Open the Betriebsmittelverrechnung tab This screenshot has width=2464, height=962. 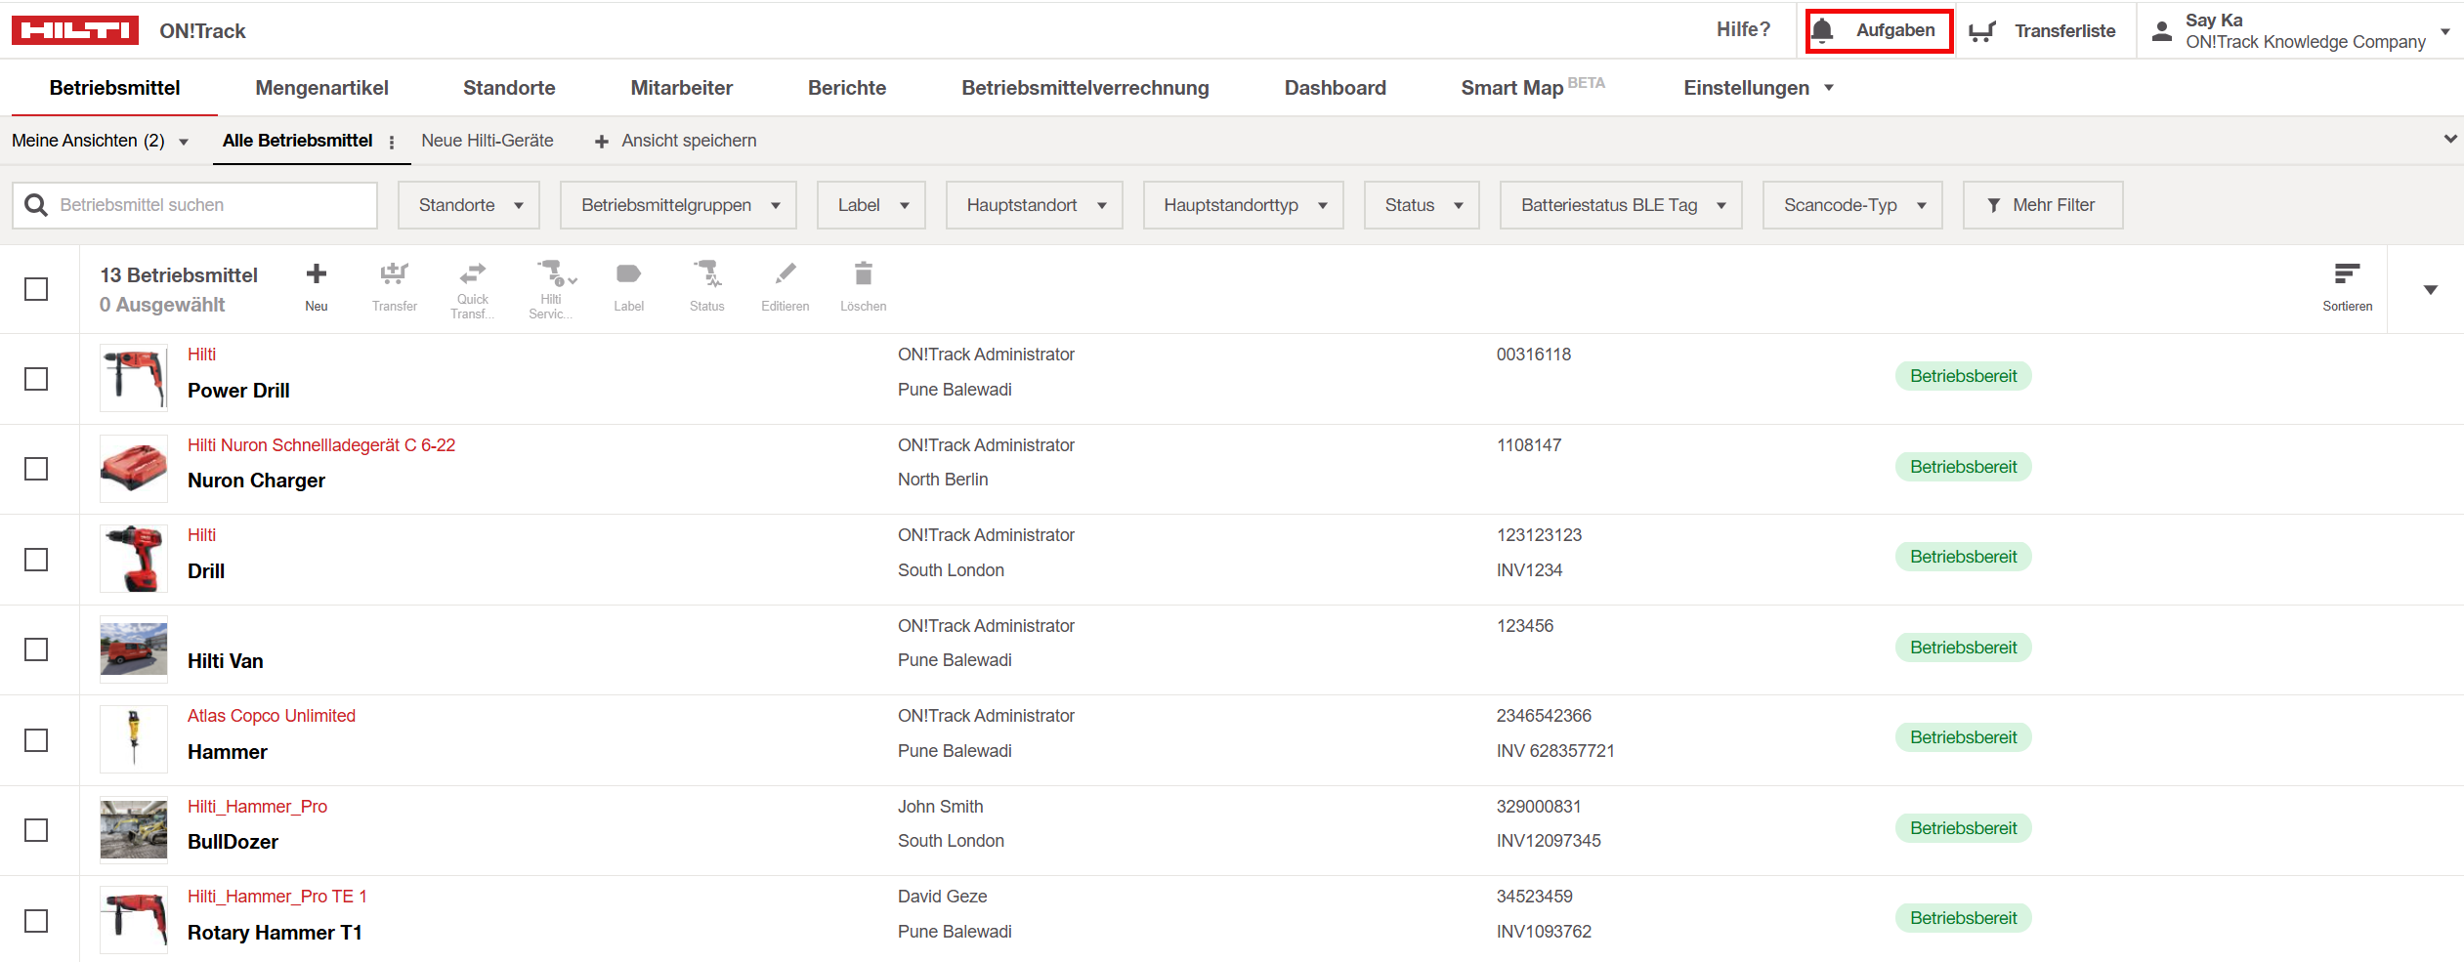click(1085, 88)
